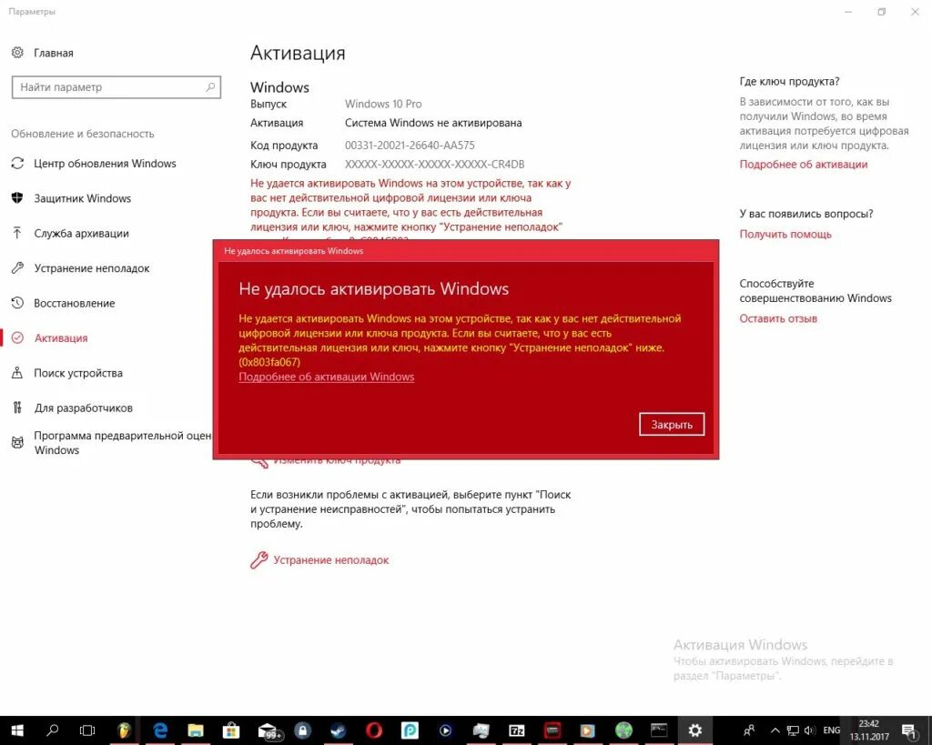Screen dimensions: 932x745
Task: Click Получить помощь link
Action: pyautogui.click(x=785, y=234)
